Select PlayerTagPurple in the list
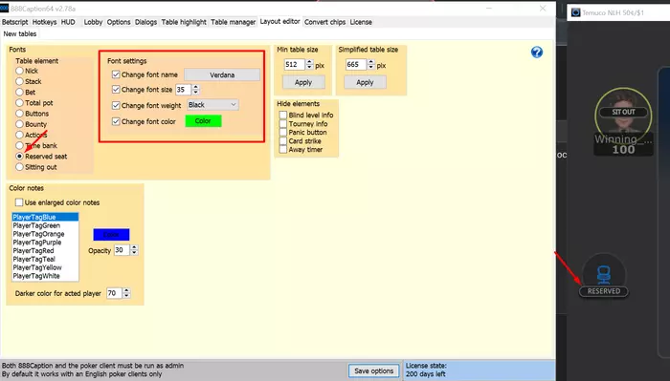Image resolution: width=670 pixels, height=381 pixels. (45, 243)
